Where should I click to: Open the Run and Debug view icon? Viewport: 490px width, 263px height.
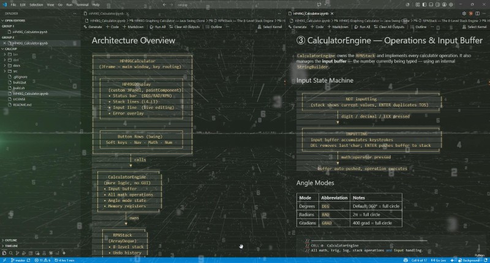pyautogui.click(x=24, y=253)
